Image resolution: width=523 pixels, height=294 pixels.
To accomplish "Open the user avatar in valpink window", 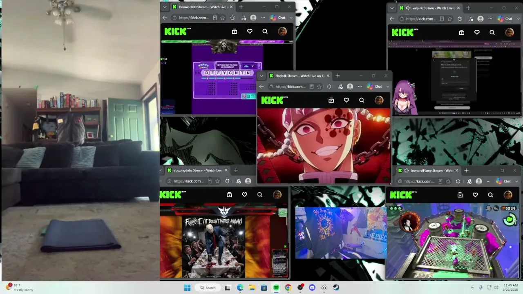I will pyautogui.click(x=509, y=32).
